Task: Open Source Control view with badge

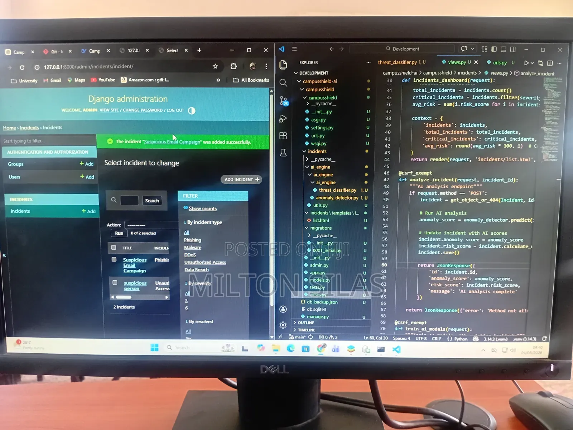Action: [x=284, y=101]
